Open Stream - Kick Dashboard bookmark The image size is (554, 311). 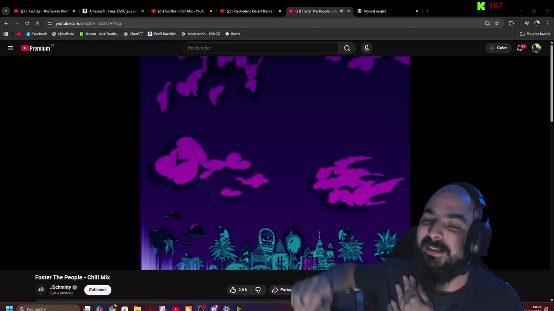tap(99, 34)
